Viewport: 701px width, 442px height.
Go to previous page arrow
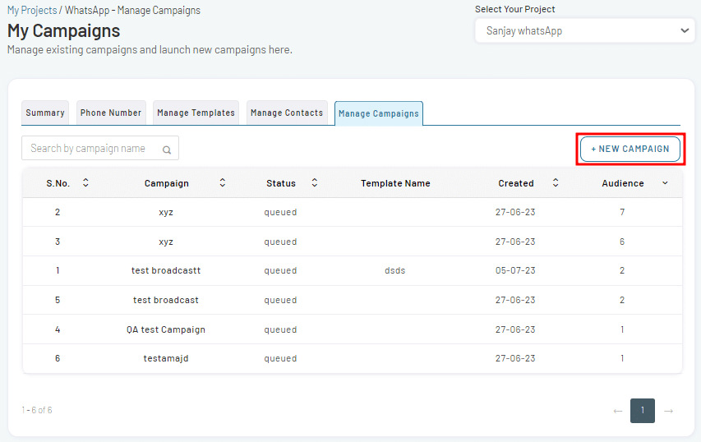[618, 411]
